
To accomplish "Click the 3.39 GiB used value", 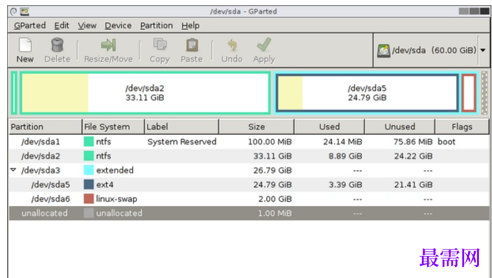I will 345,185.
